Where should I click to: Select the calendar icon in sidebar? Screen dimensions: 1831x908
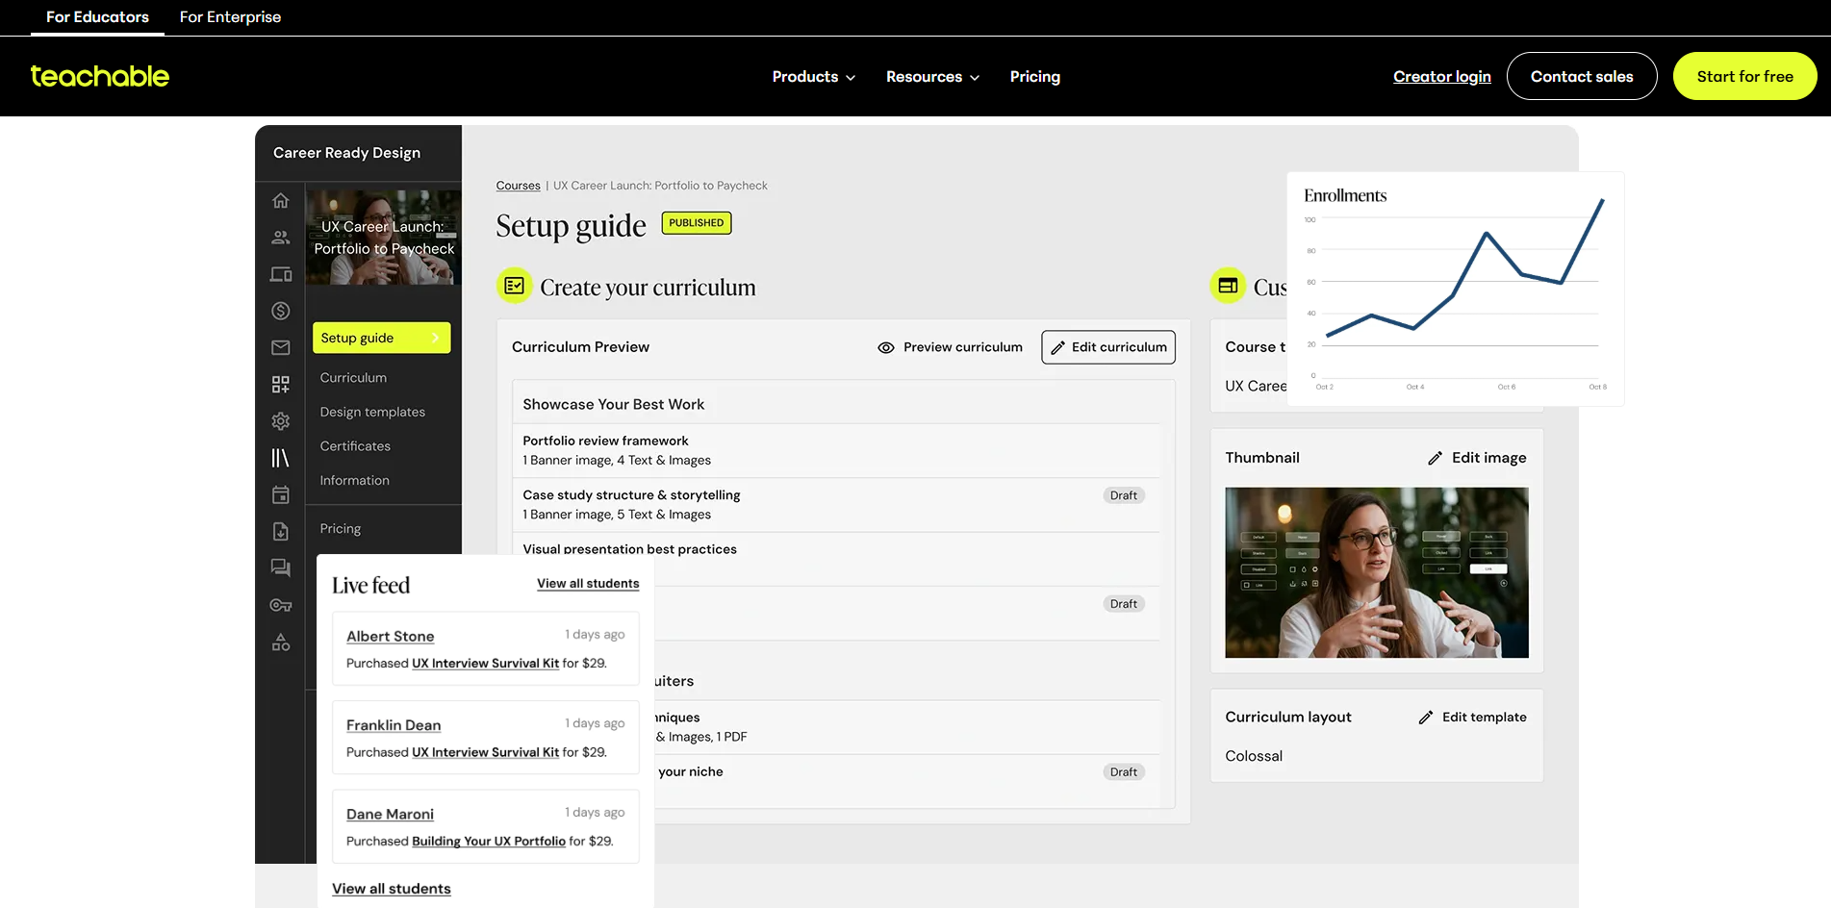pyautogui.click(x=280, y=494)
